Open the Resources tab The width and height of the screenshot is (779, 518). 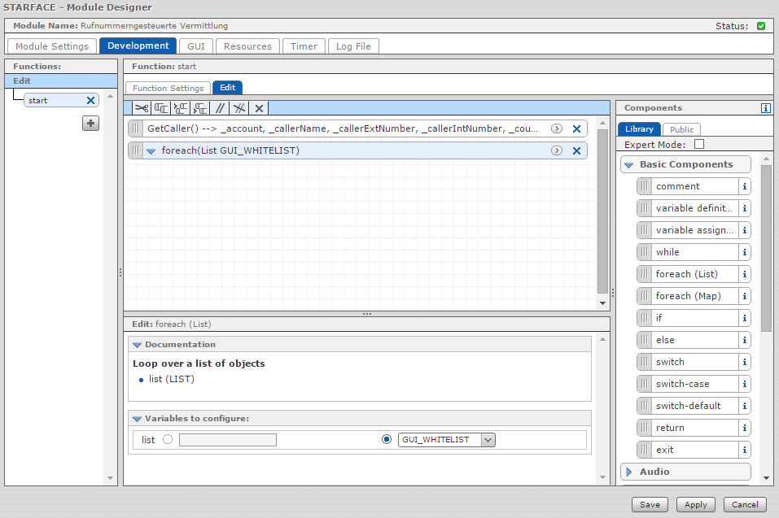(248, 46)
